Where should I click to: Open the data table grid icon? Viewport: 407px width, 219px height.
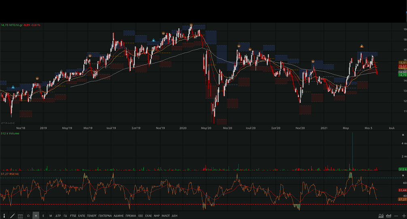click(x=20, y=216)
